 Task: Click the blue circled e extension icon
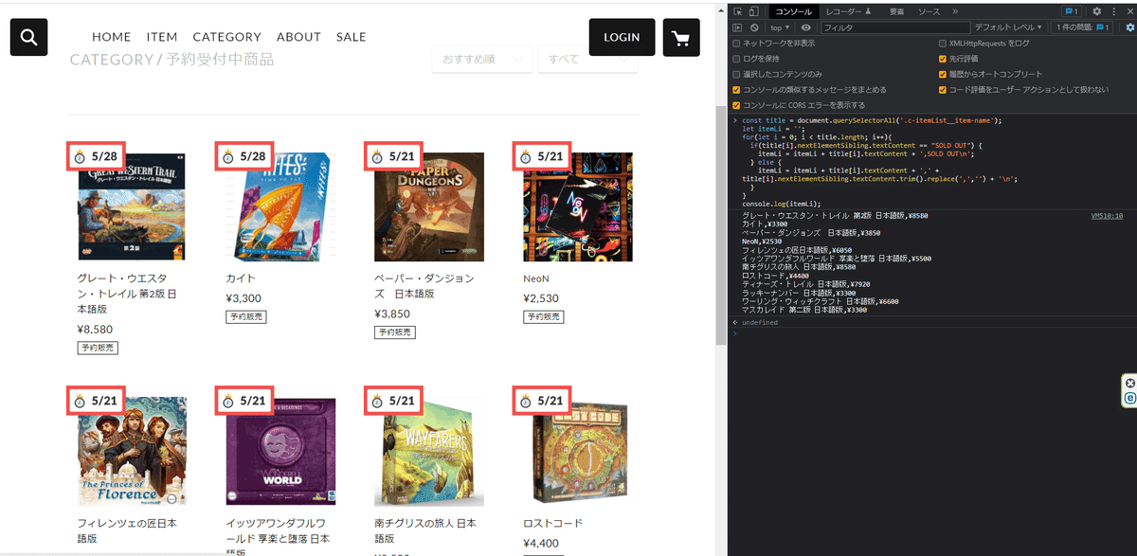pyautogui.click(x=1129, y=399)
